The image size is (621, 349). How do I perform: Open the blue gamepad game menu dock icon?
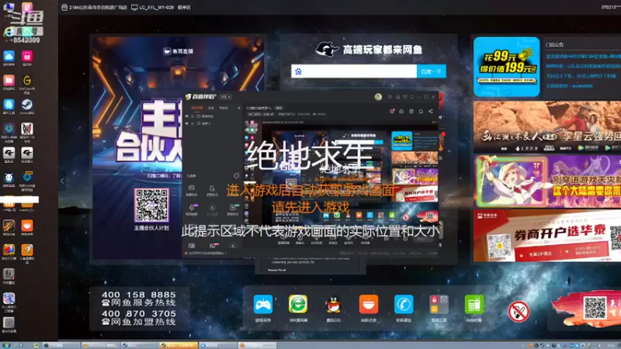(263, 305)
